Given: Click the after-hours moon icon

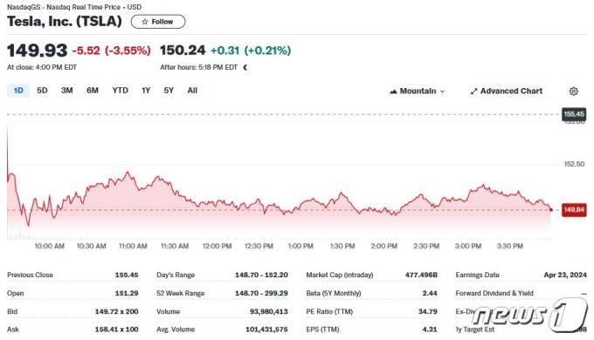Looking at the screenshot, I should [245, 68].
